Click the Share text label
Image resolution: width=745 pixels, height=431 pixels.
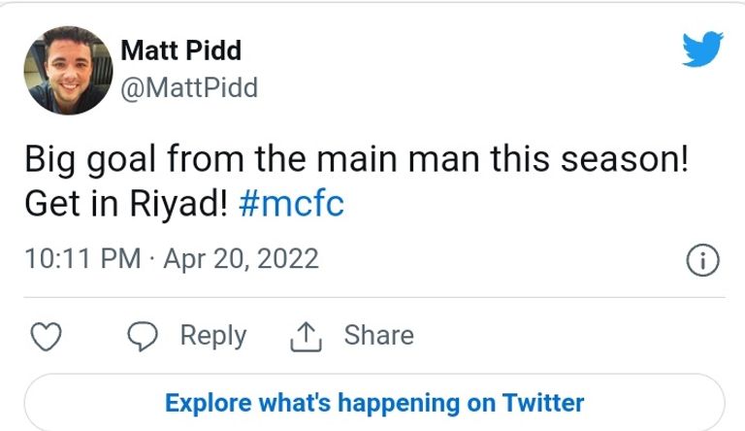(x=378, y=336)
